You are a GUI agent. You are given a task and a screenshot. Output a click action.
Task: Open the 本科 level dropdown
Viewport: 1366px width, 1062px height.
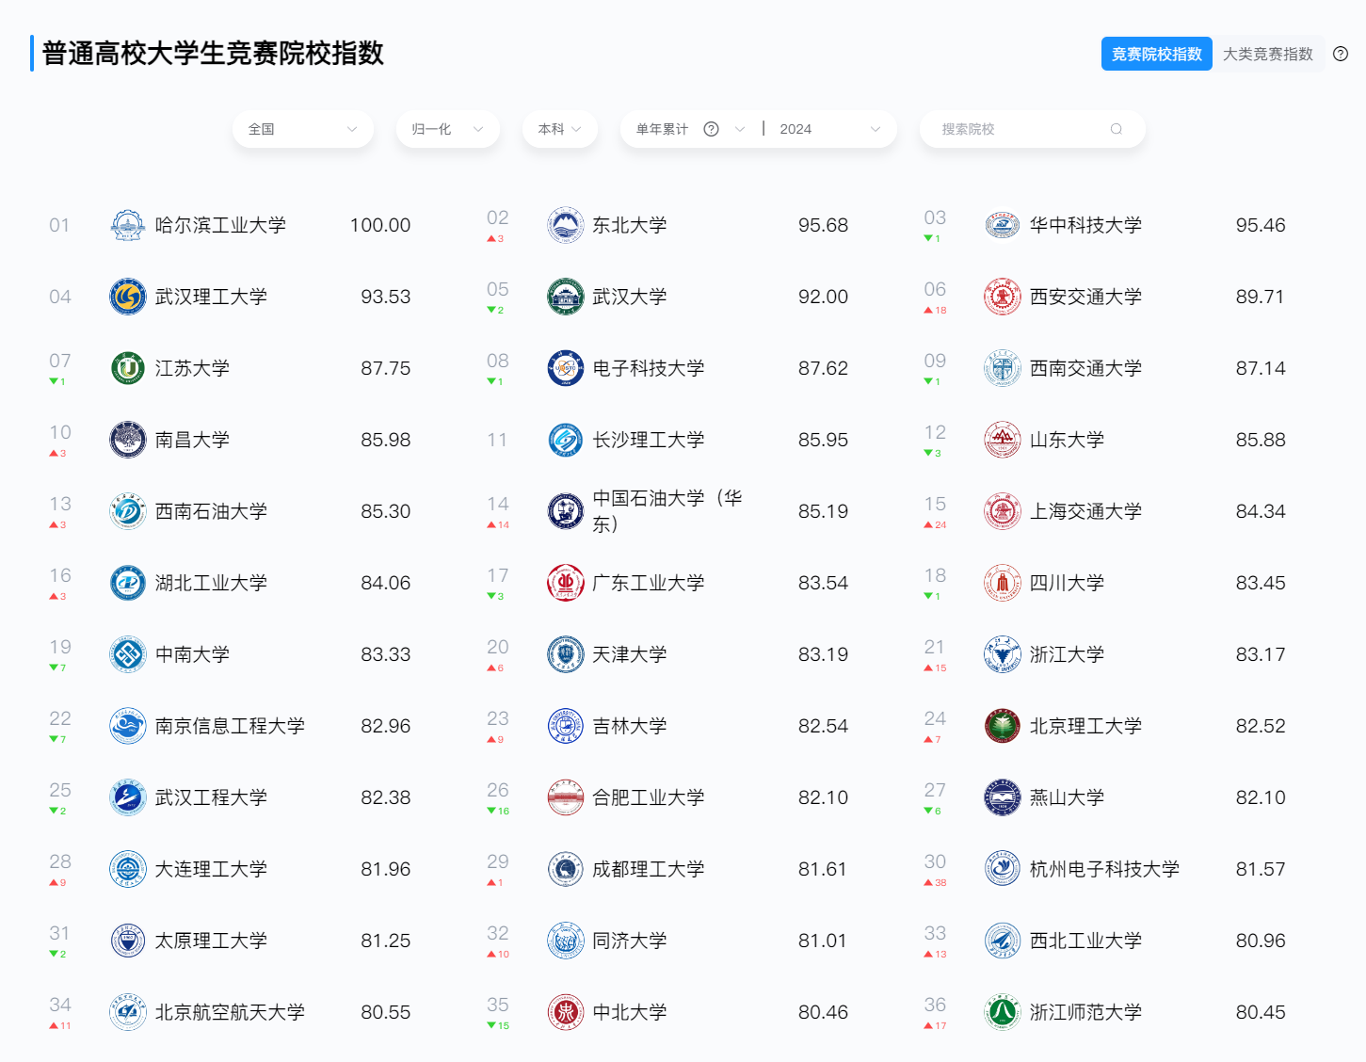coord(559,129)
